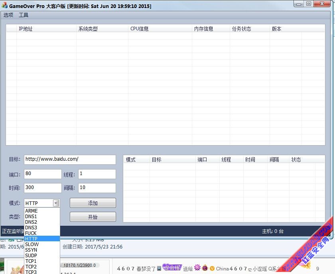Collapse the 模式 combo box arrow
335x274 pixels.
[56, 203]
